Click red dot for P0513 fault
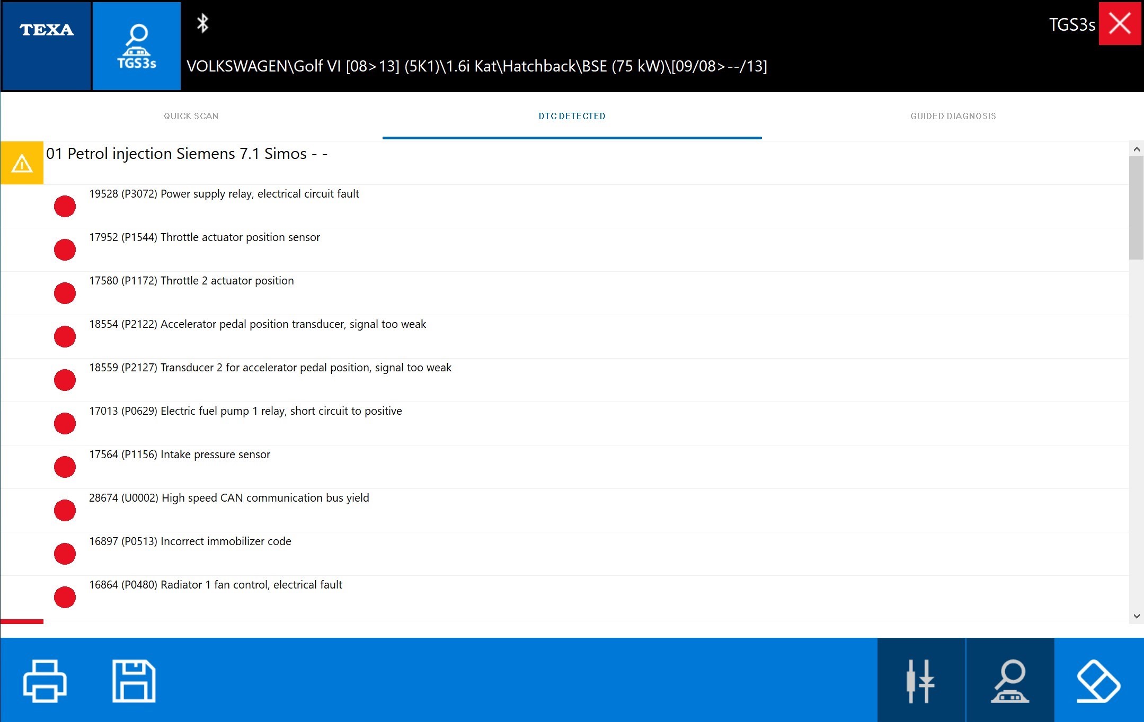The image size is (1144, 722). pos(65,554)
